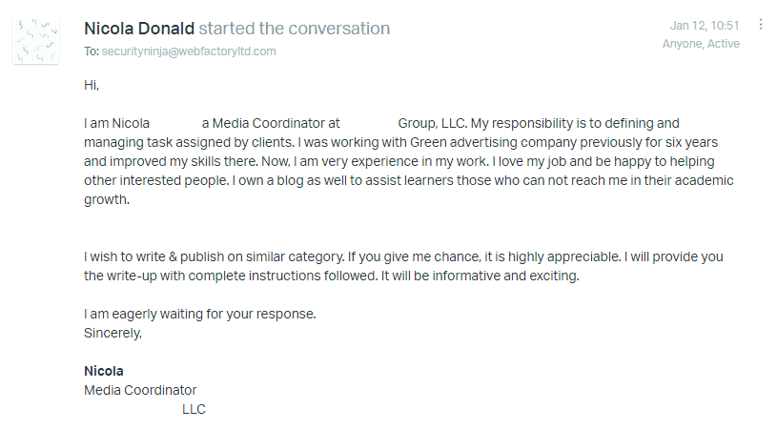The height and width of the screenshot is (430, 777).
Task: Click Nicola Donald's avatar thumbnail
Action: tap(35, 42)
